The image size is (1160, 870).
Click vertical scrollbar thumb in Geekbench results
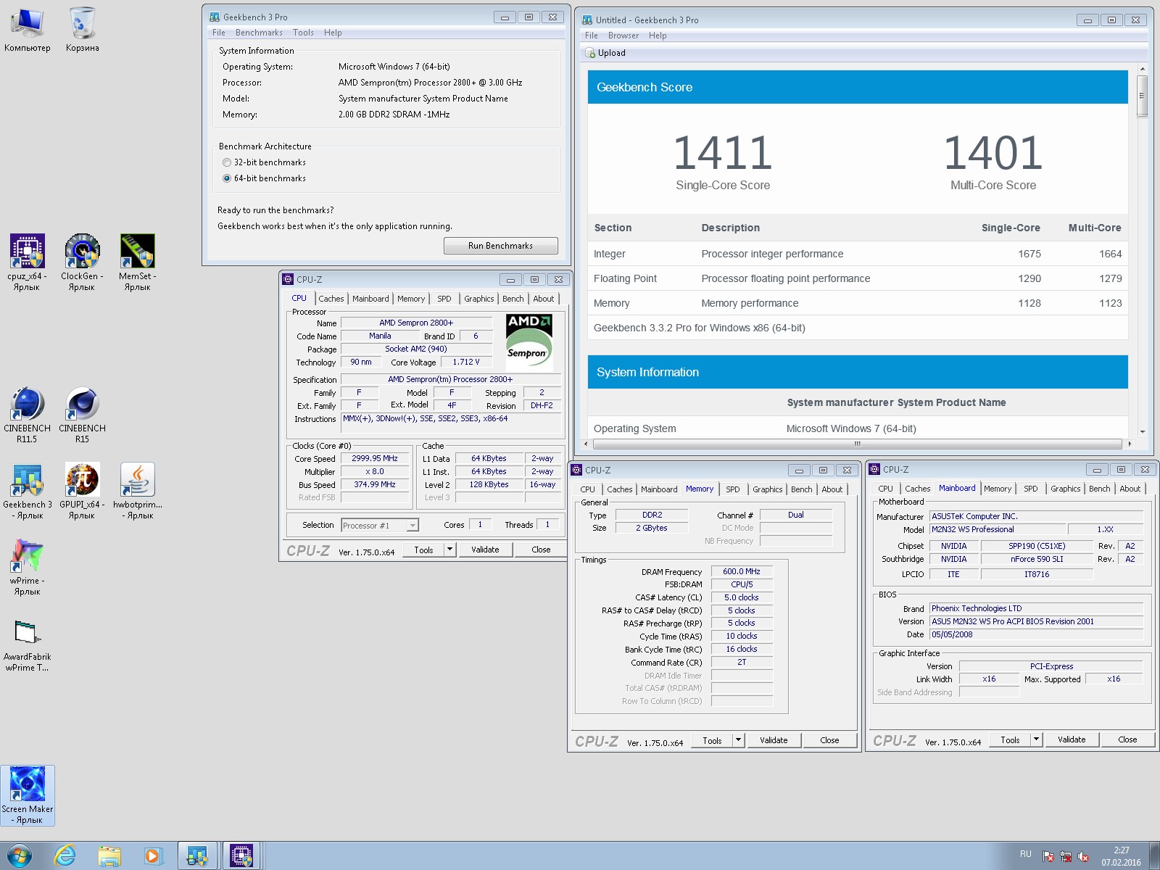pyautogui.click(x=1142, y=96)
